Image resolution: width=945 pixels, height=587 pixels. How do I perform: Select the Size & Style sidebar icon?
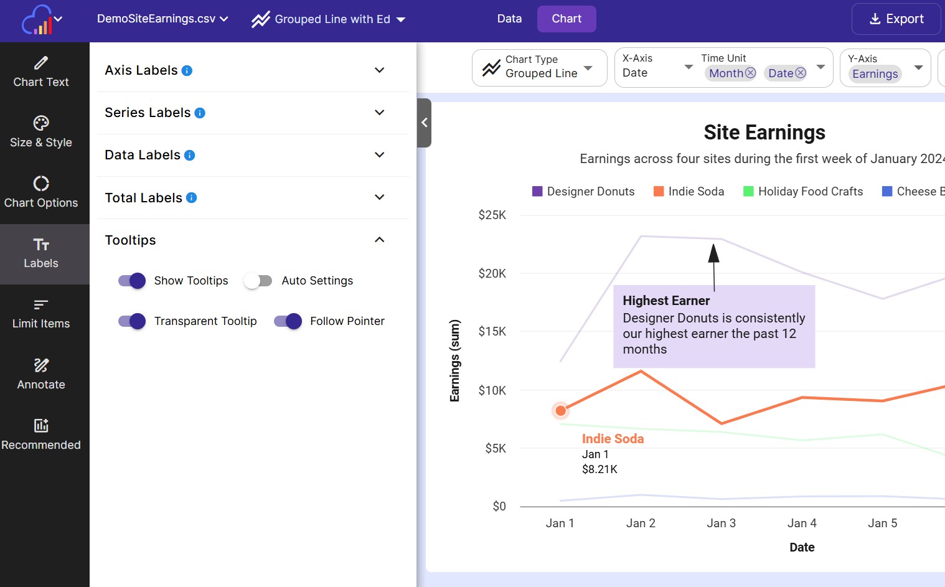pos(40,131)
